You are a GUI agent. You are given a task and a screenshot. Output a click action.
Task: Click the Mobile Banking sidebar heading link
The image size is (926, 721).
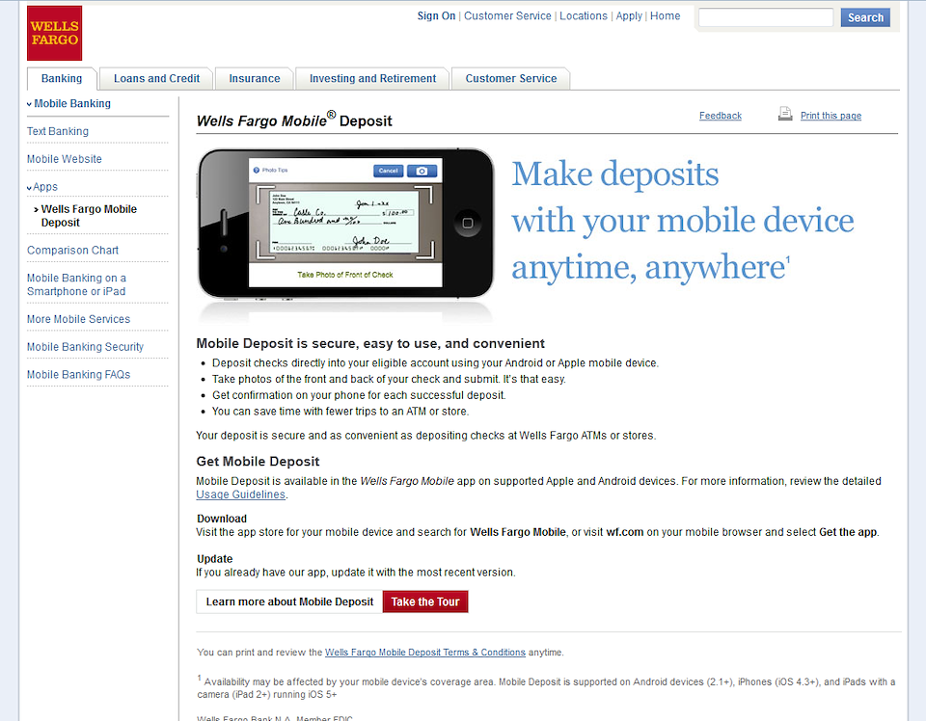point(72,104)
